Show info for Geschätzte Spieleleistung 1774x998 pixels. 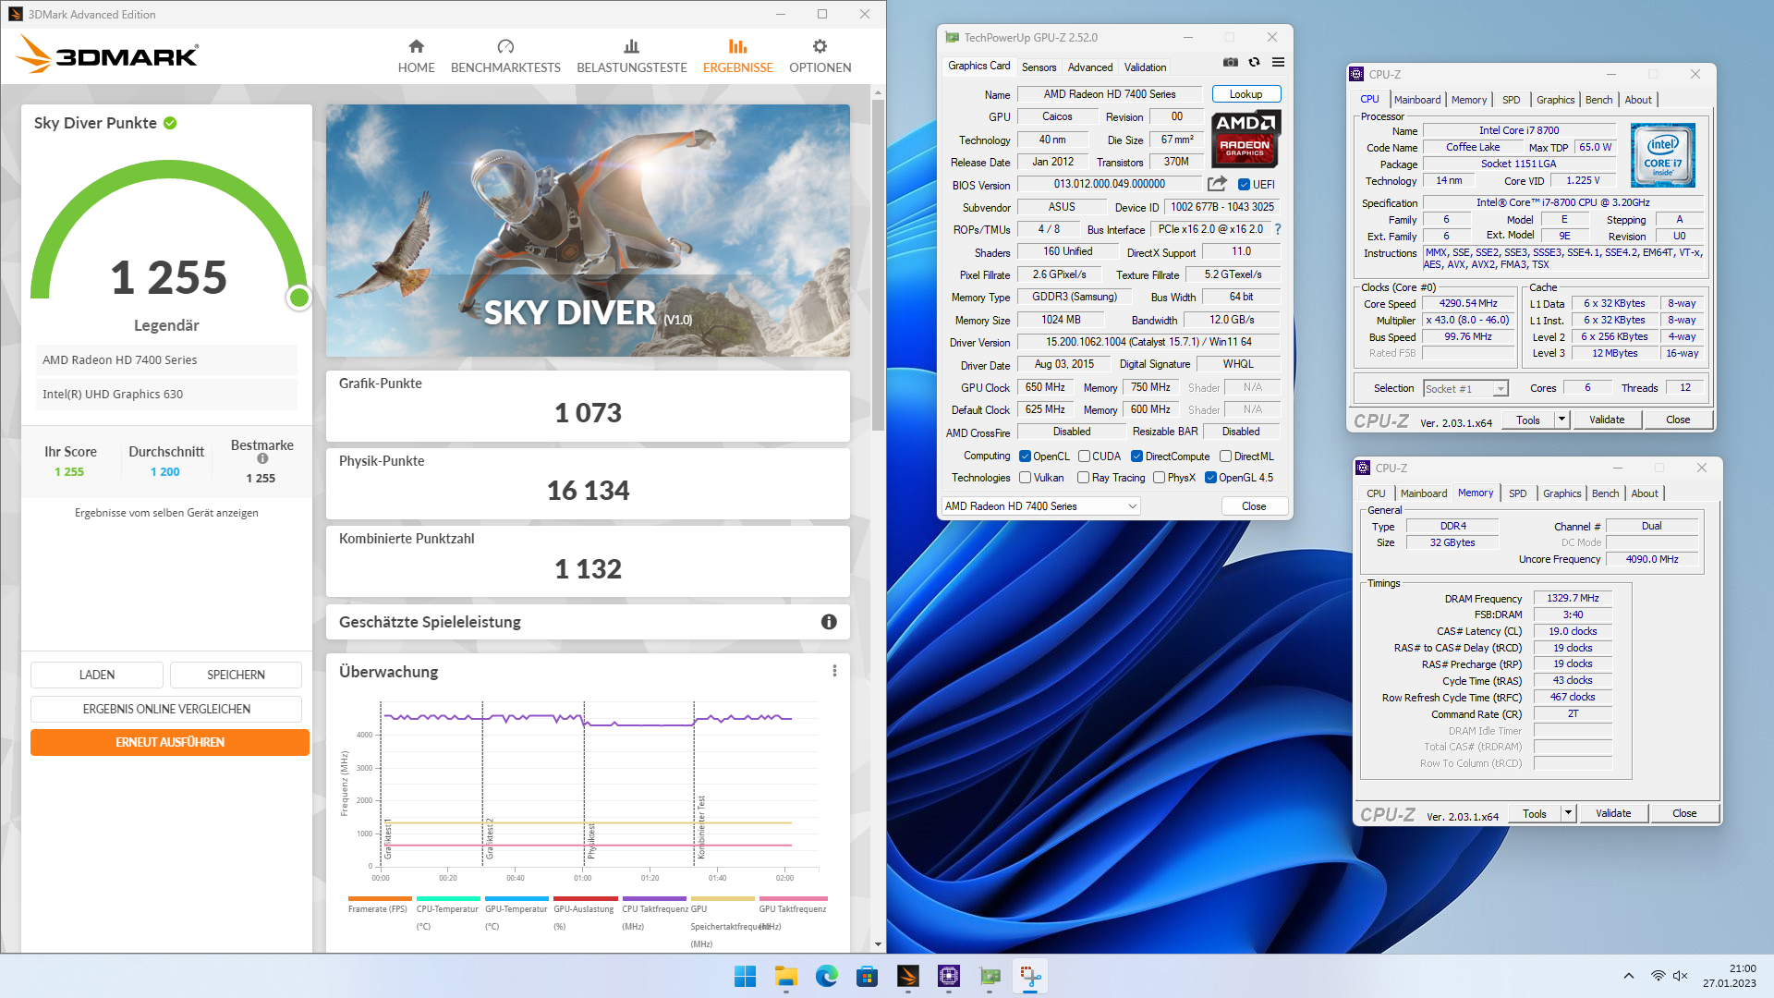(x=829, y=622)
